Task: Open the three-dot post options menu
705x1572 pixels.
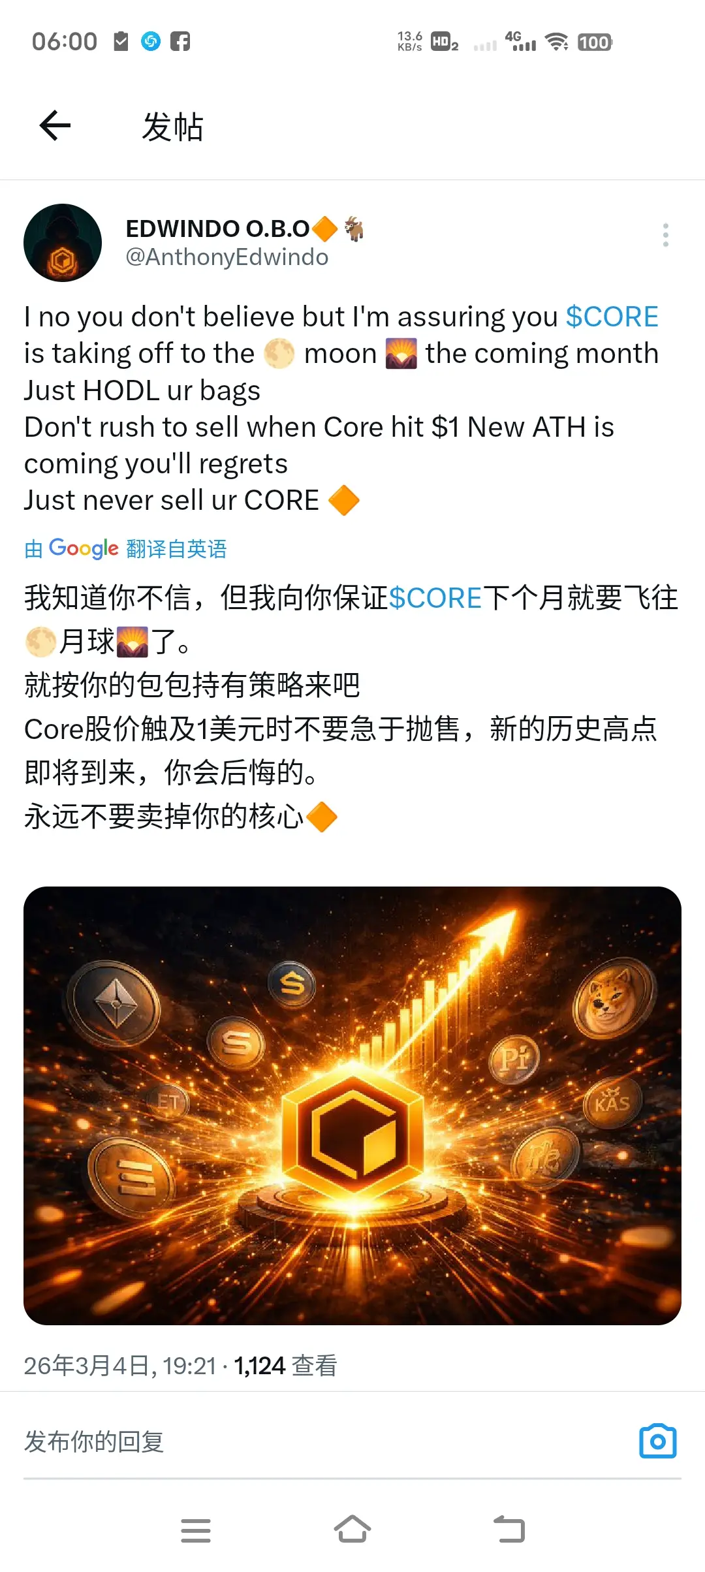Action: 665,235
